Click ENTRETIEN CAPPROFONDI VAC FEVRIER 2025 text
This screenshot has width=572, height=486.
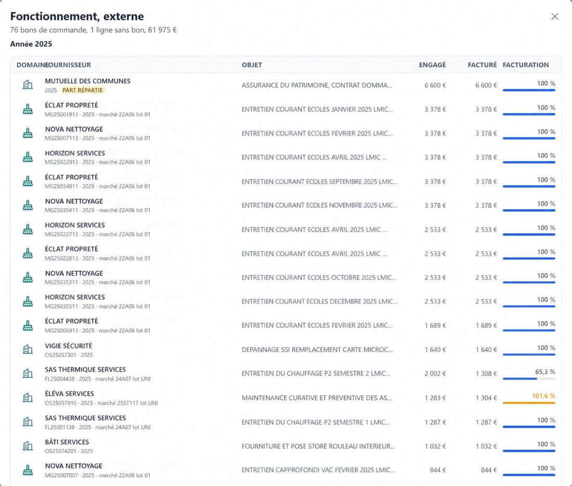pos(318,470)
